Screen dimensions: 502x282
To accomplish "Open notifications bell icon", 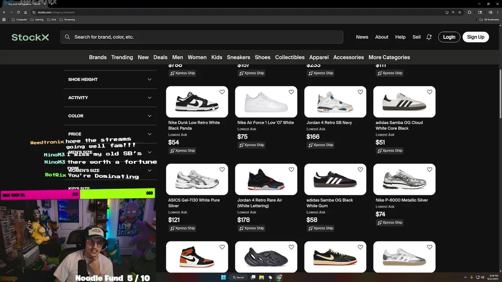I will click(x=429, y=37).
